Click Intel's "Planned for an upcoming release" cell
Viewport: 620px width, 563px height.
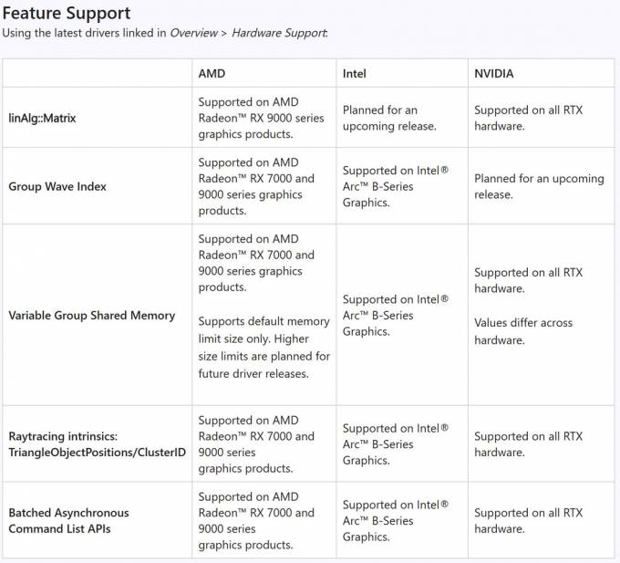click(389, 118)
